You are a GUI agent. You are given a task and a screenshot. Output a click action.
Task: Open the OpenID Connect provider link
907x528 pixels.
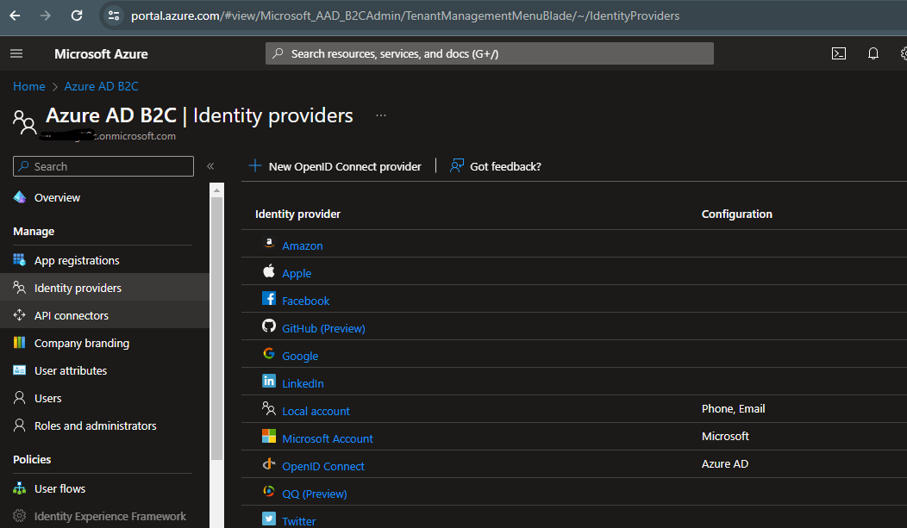322,466
